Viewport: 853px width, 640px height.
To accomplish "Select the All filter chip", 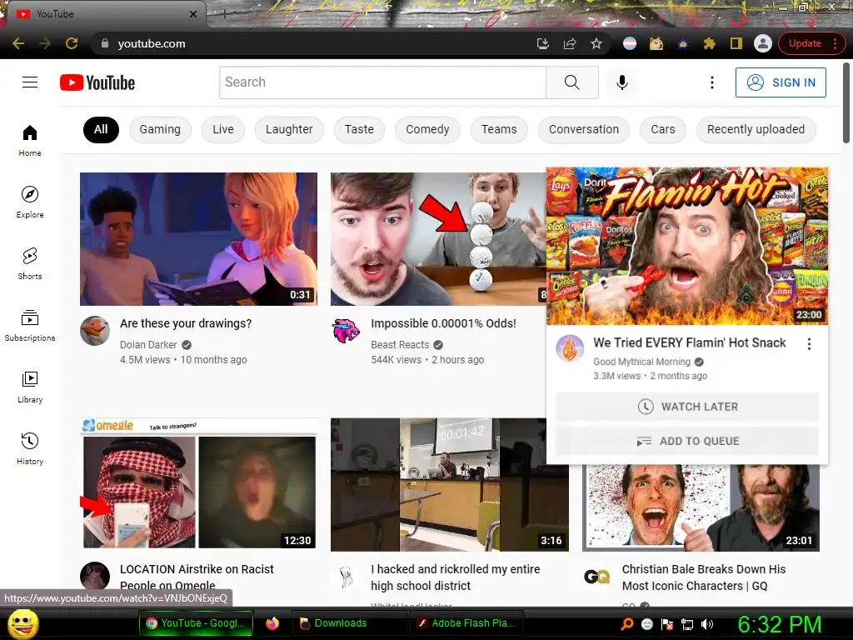I will pyautogui.click(x=101, y=129).
